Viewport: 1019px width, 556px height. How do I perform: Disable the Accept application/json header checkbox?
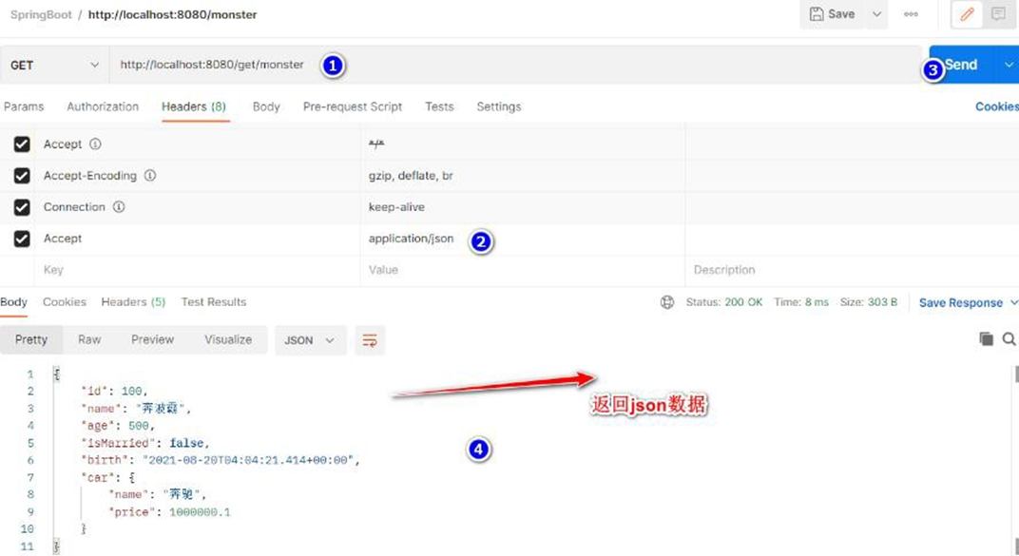point(22,239)
